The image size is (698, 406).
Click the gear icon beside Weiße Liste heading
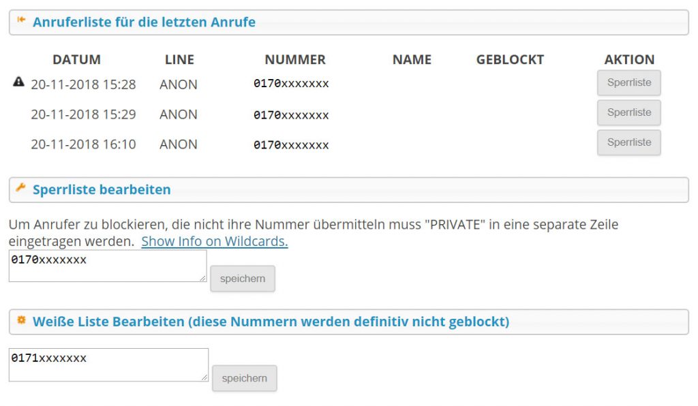point(21,319)
